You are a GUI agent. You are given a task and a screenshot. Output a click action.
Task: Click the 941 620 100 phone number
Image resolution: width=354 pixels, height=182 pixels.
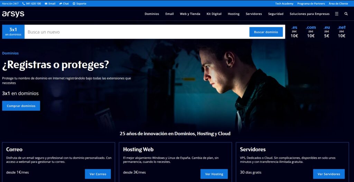pyautogui.click(x=34, y=3)
